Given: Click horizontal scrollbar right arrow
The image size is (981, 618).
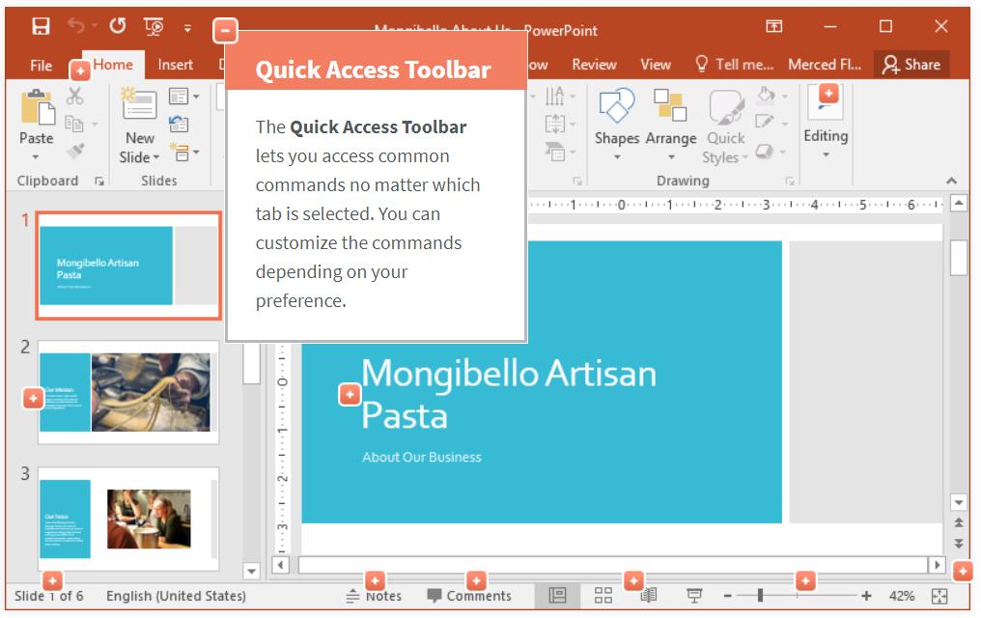Looking at the screenshot, I should tap(936, 565).
